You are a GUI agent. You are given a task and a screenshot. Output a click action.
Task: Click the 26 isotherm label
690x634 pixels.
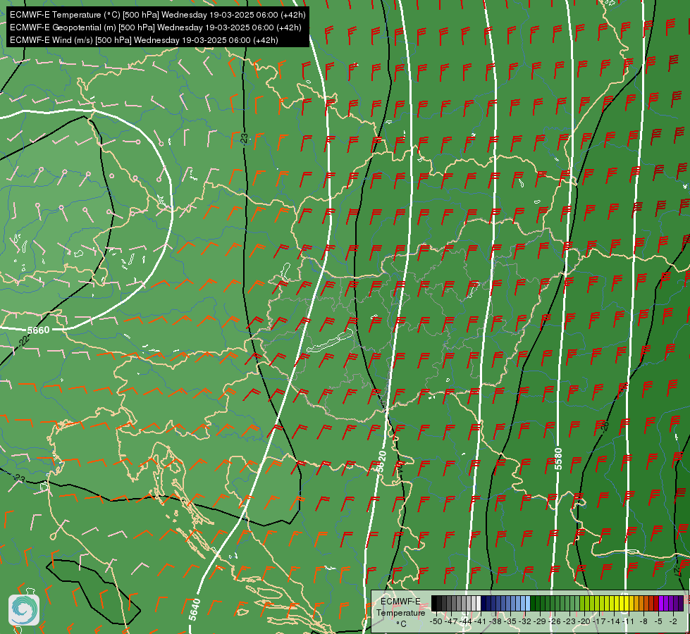[x=605, y=425]
